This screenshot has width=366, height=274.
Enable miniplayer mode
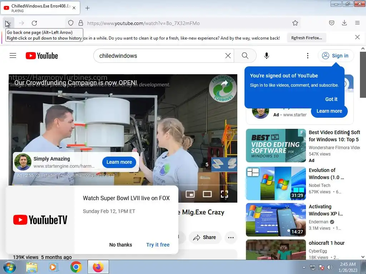point(190,194)
